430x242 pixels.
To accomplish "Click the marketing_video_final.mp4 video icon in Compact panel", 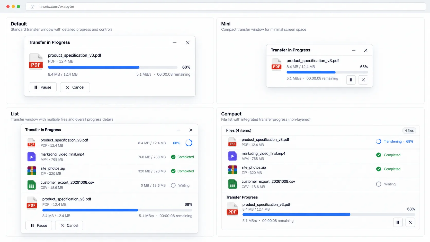I will point(232,156).
